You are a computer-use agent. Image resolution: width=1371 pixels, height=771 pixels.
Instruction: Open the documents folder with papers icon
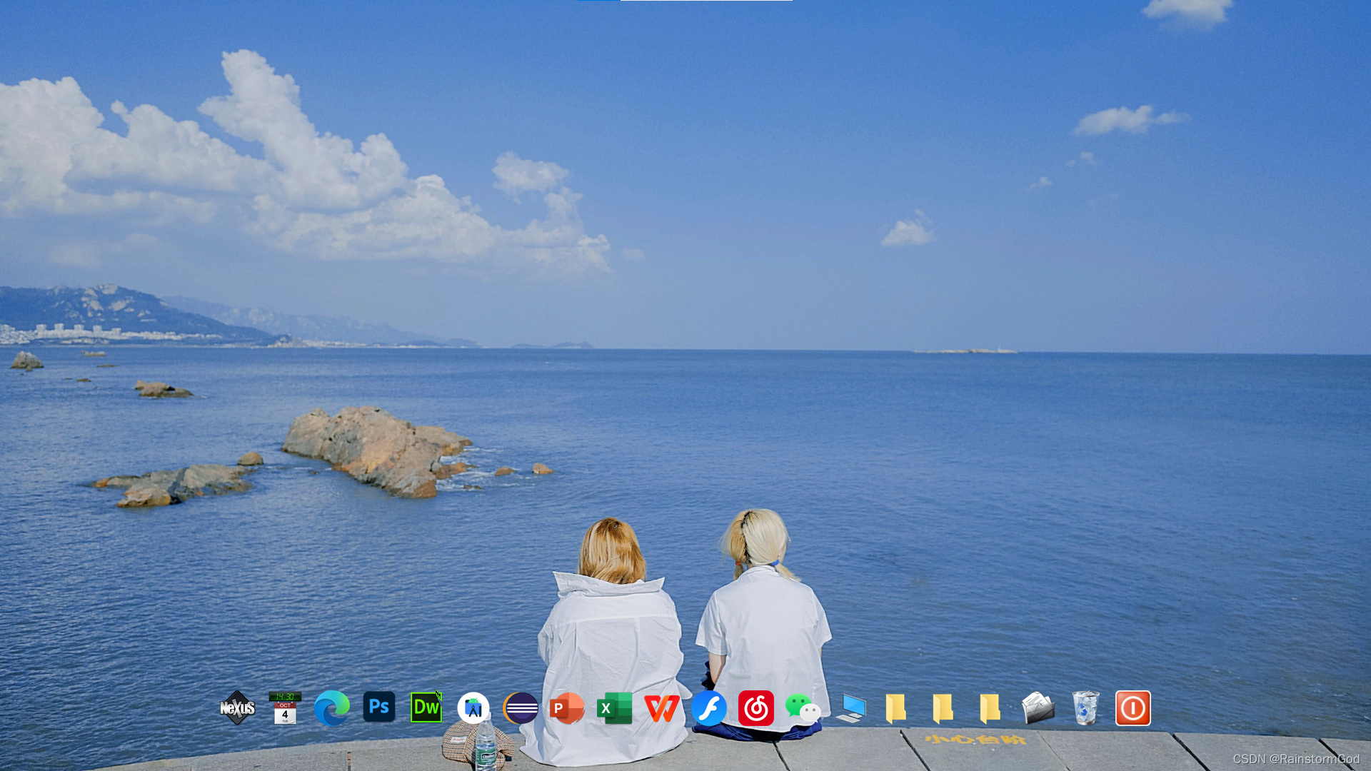1038,708
